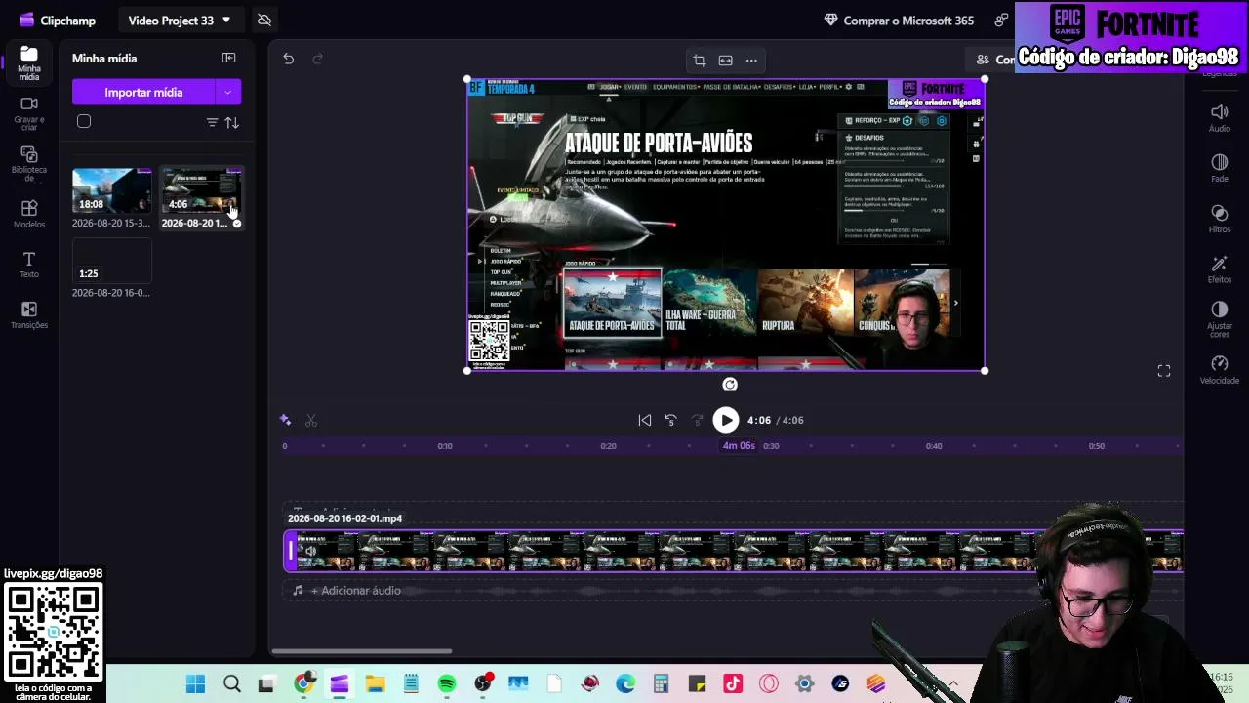Undo the last edit

click(288, 59)
